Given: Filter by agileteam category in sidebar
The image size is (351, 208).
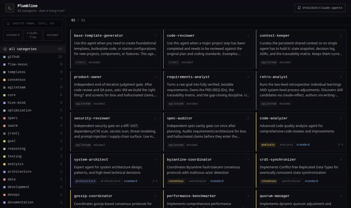Looking at the screenshot, I should point(33,88).
